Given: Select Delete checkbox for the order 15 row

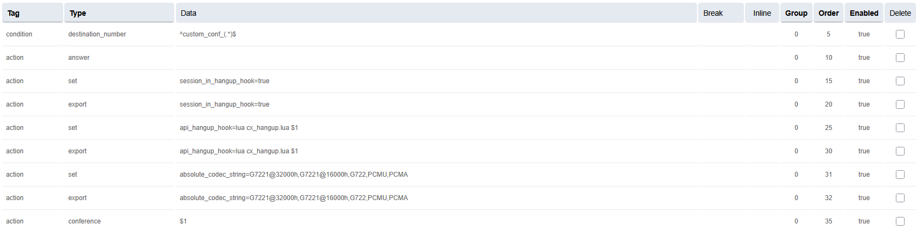Looking at the screenshot, I should coord(900,81).
